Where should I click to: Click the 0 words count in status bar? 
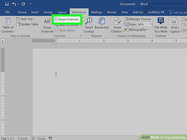coord(23,138)
